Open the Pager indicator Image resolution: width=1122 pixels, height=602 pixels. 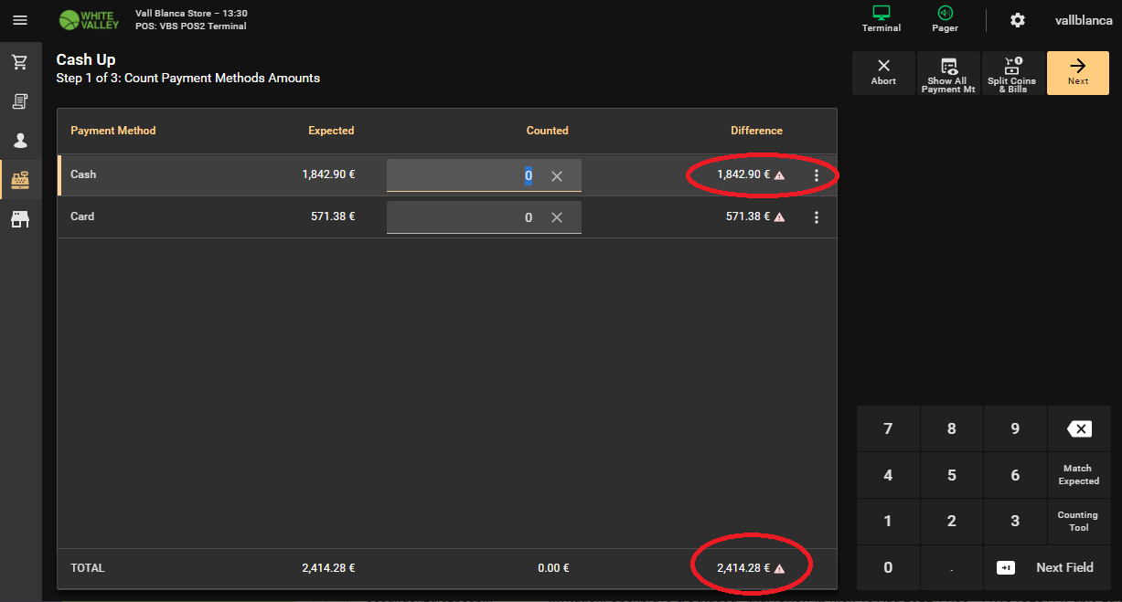tap(946, 20)
